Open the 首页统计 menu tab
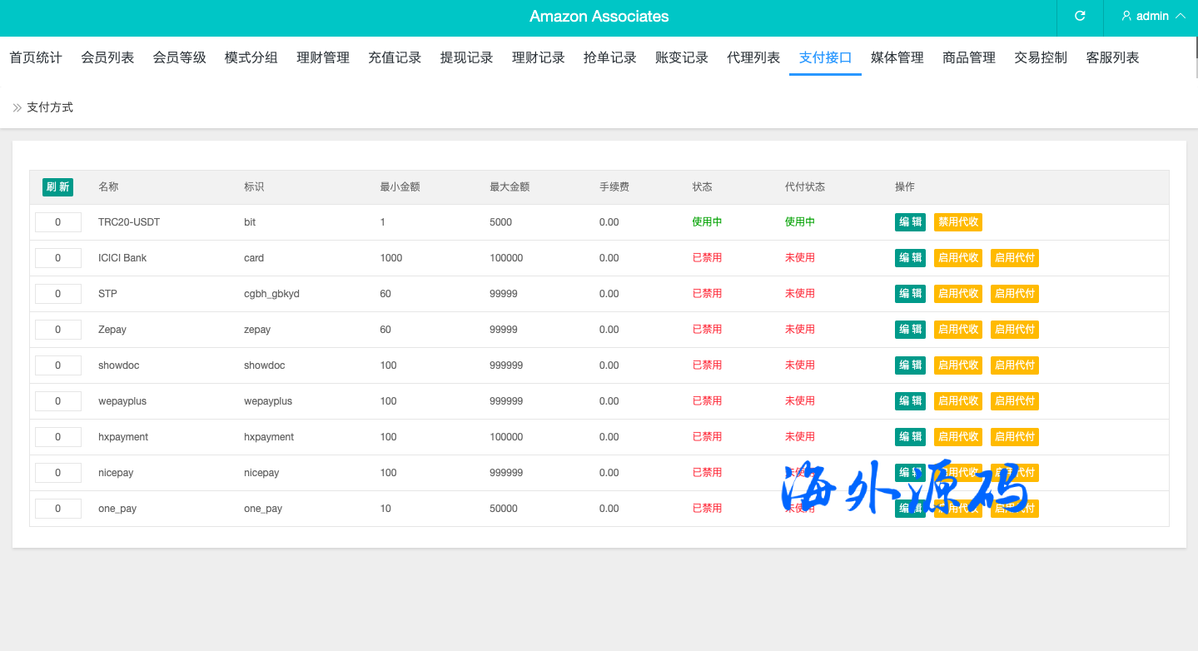This screenshot has height=651, width=1198. point(36,57)
